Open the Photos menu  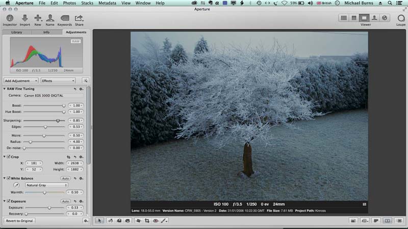[69, 3]
